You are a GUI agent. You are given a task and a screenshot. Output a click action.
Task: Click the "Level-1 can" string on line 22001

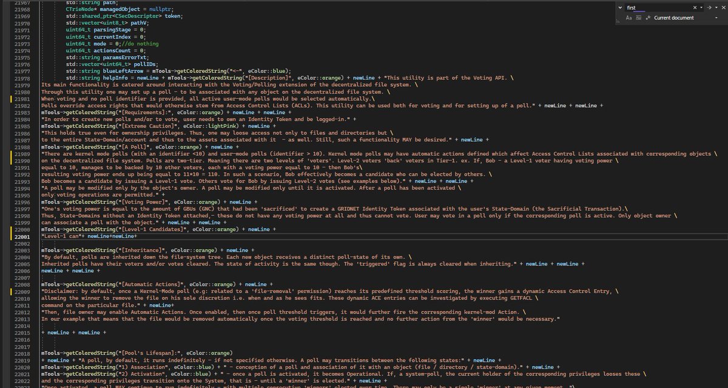(61, 237)
